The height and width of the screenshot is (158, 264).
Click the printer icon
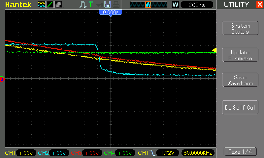coord(116,5)
